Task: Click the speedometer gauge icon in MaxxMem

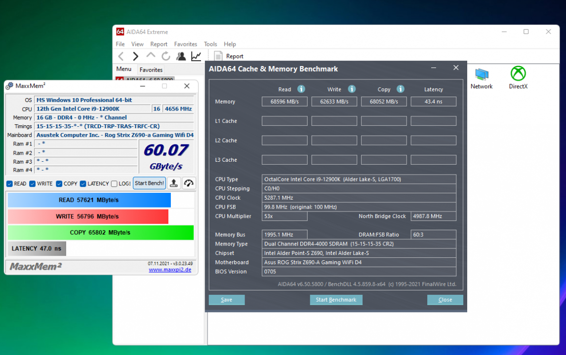Action: coord(189,183)
